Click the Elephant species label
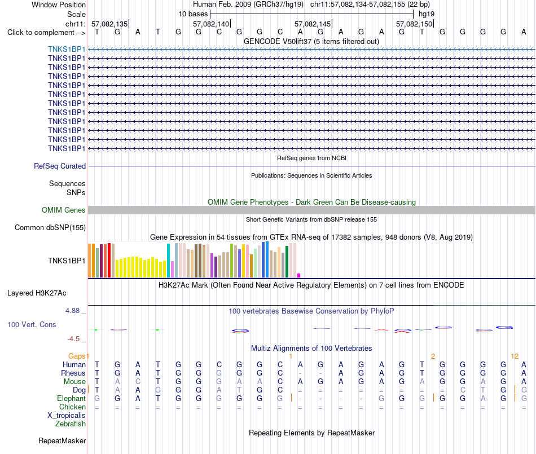Image resolution: width=536 pixels, height=454 pixels. tap(71, 398)
